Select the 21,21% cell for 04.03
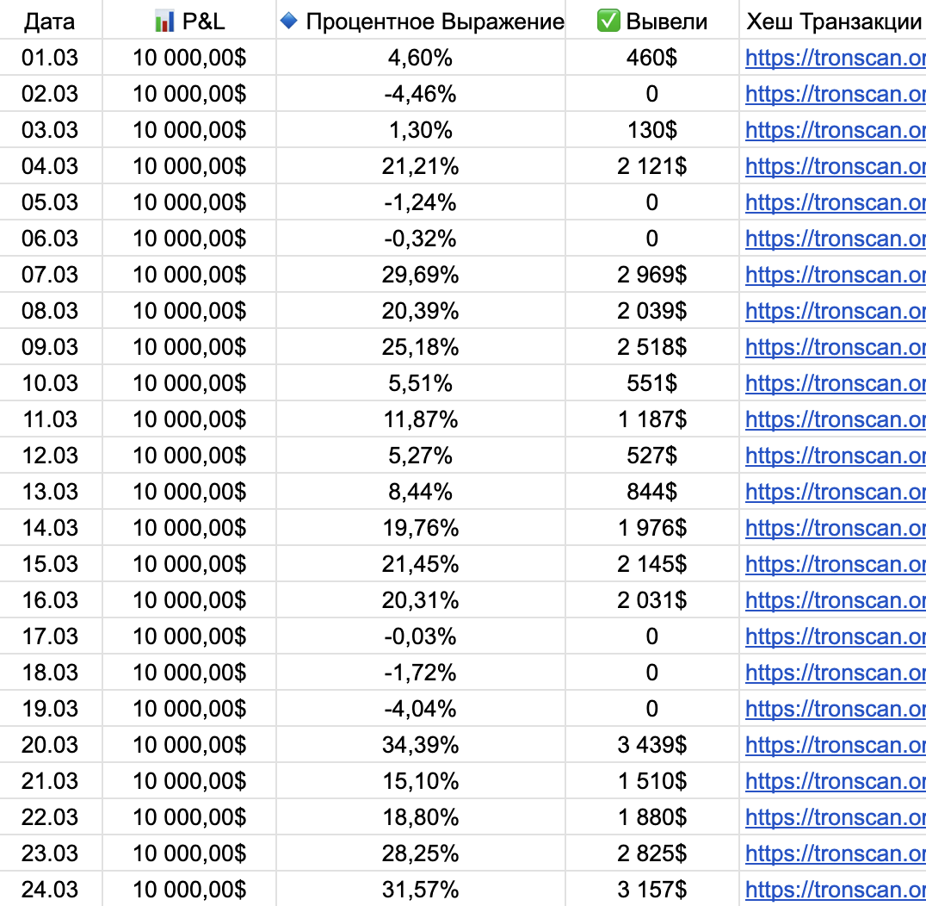926x906 pixels. [420, 166]
